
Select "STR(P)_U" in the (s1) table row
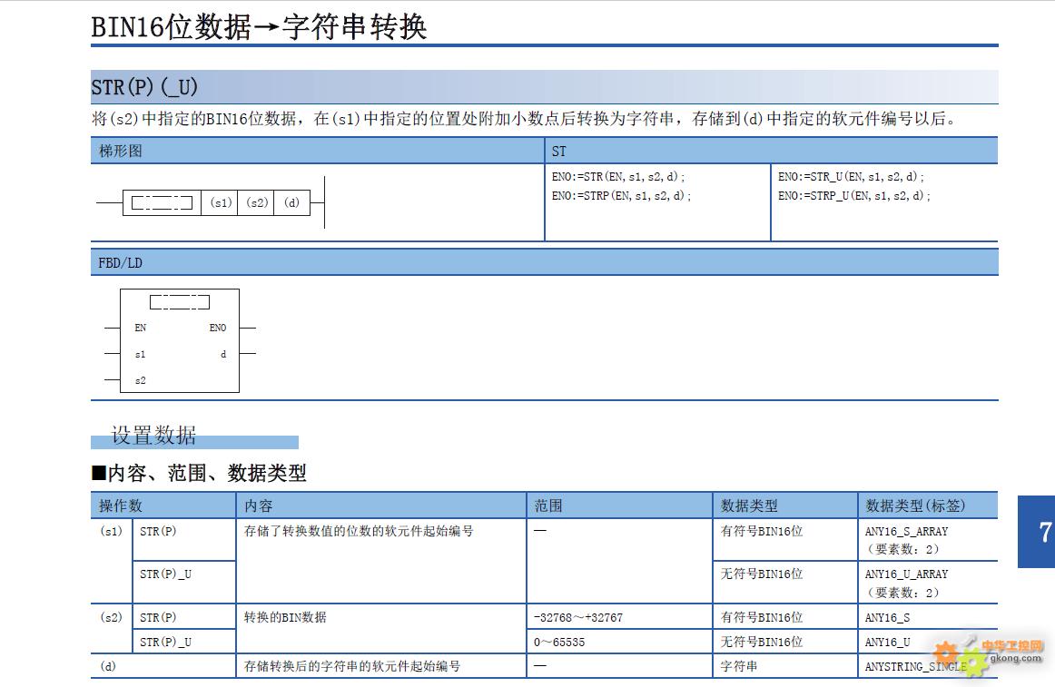coord(165,574)
